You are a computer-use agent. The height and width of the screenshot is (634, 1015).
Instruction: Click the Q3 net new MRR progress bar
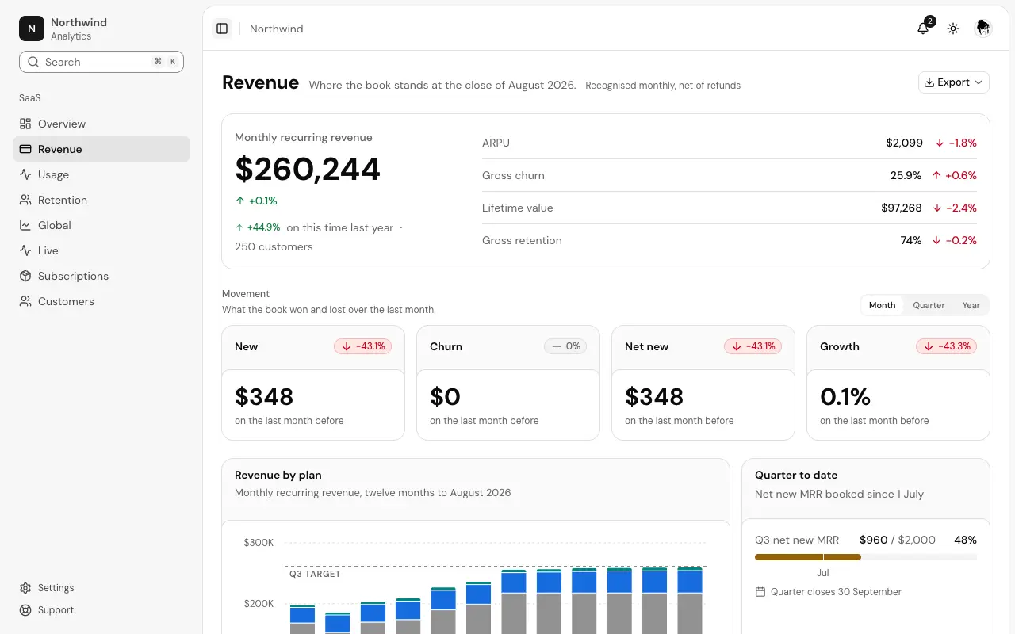click(866, 557)
